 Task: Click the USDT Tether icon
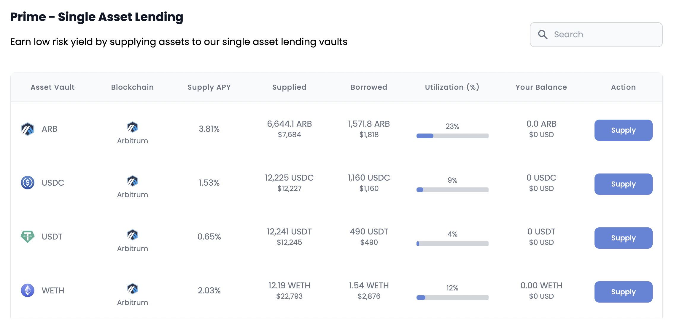28,237
